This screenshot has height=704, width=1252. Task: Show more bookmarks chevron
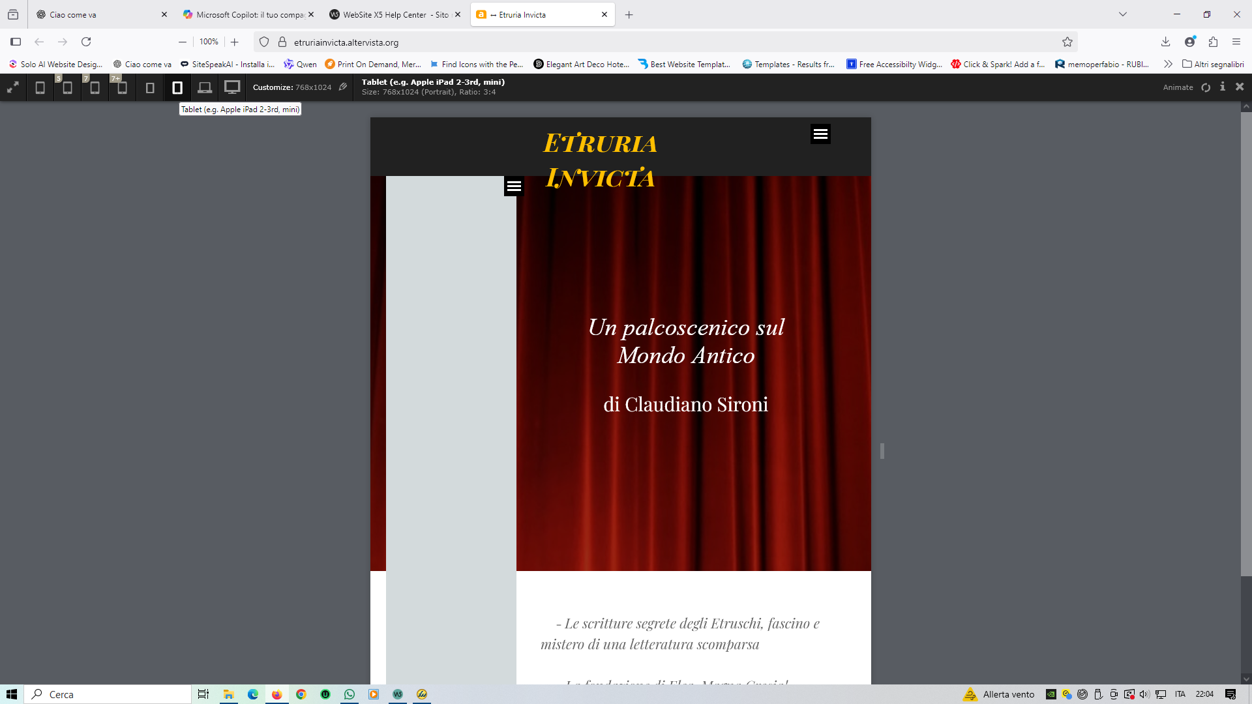coord(1168,64)
